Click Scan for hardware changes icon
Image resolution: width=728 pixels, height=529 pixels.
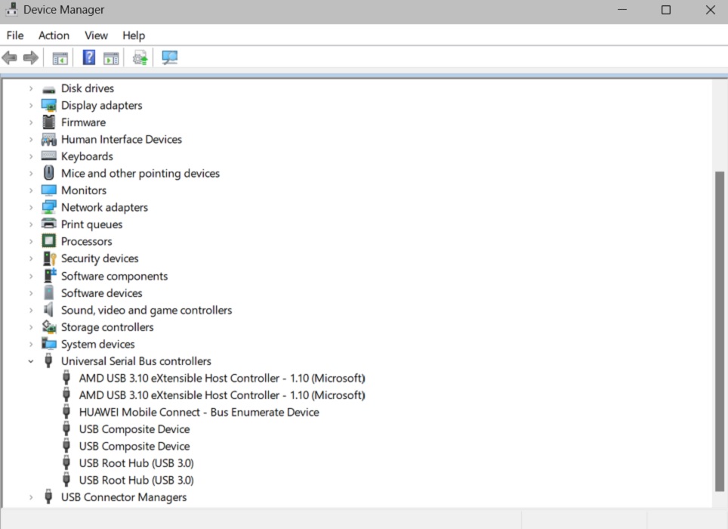139,57
